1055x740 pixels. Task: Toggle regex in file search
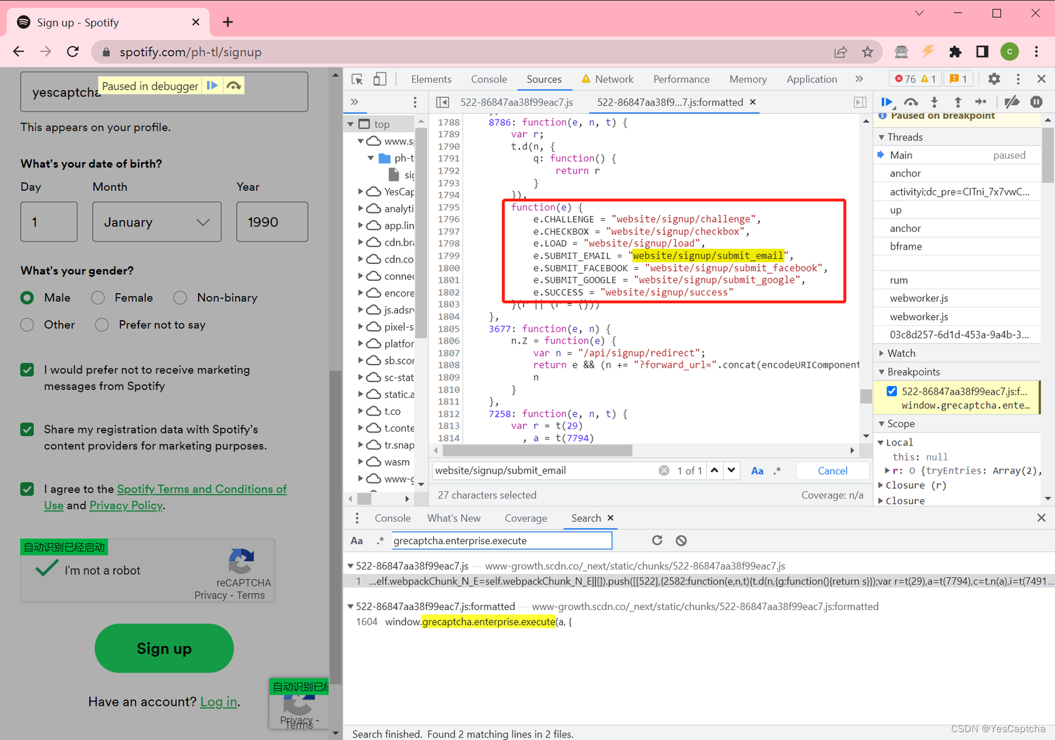(777, 470)
